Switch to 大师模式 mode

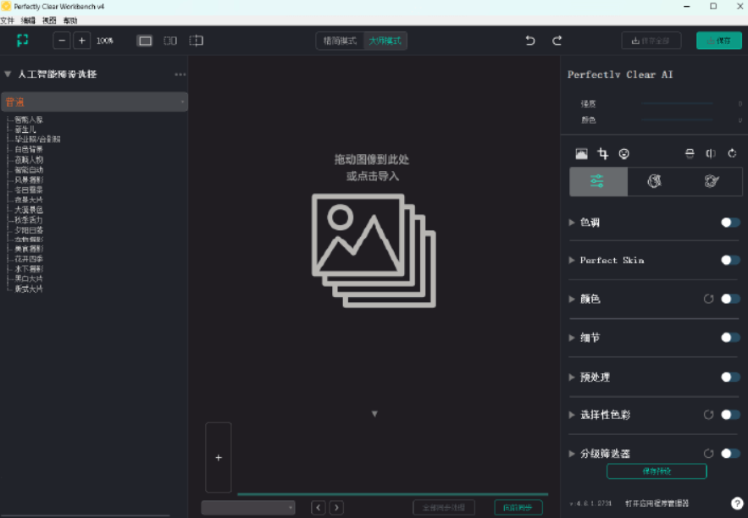click(387, 40)
